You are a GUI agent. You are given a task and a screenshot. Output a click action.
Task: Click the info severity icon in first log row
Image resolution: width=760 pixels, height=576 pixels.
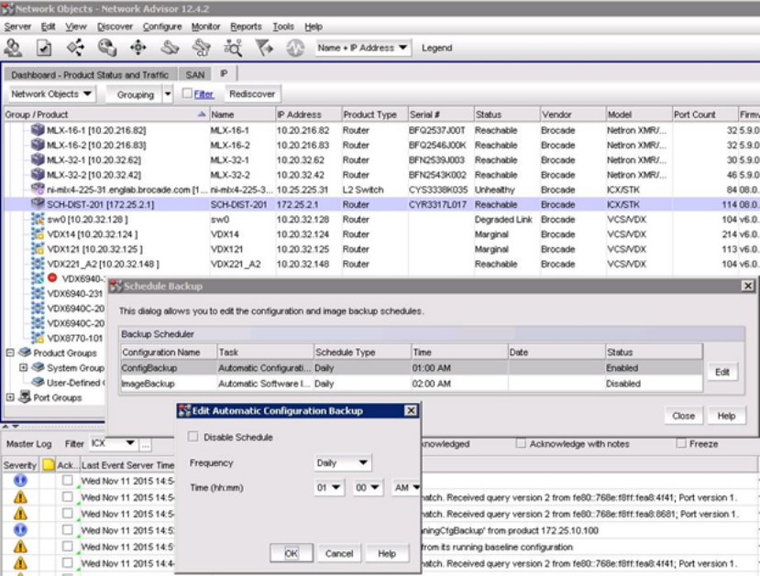pos(20,480)
